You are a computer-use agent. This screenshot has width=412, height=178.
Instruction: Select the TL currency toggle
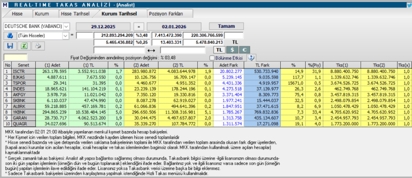(220, 50)
